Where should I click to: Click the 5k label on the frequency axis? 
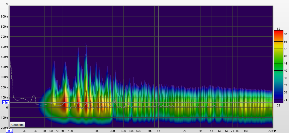coord(219,131)
